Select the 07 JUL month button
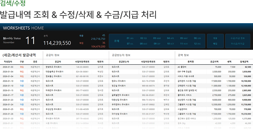This screenshot has height=135, width=253. point(130,44)
